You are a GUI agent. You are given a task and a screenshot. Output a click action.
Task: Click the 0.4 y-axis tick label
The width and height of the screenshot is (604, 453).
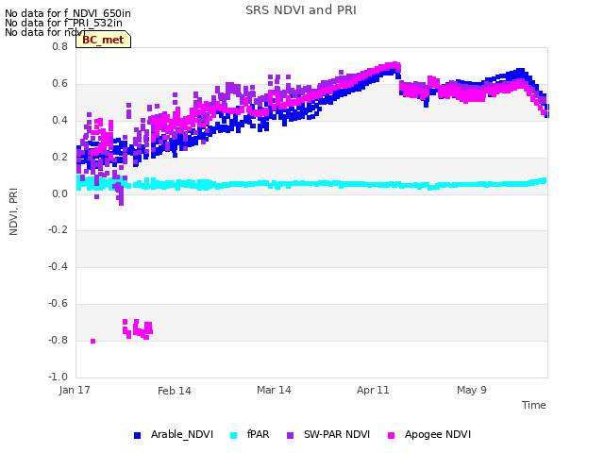pyautogui.click(x=59, y=120)
